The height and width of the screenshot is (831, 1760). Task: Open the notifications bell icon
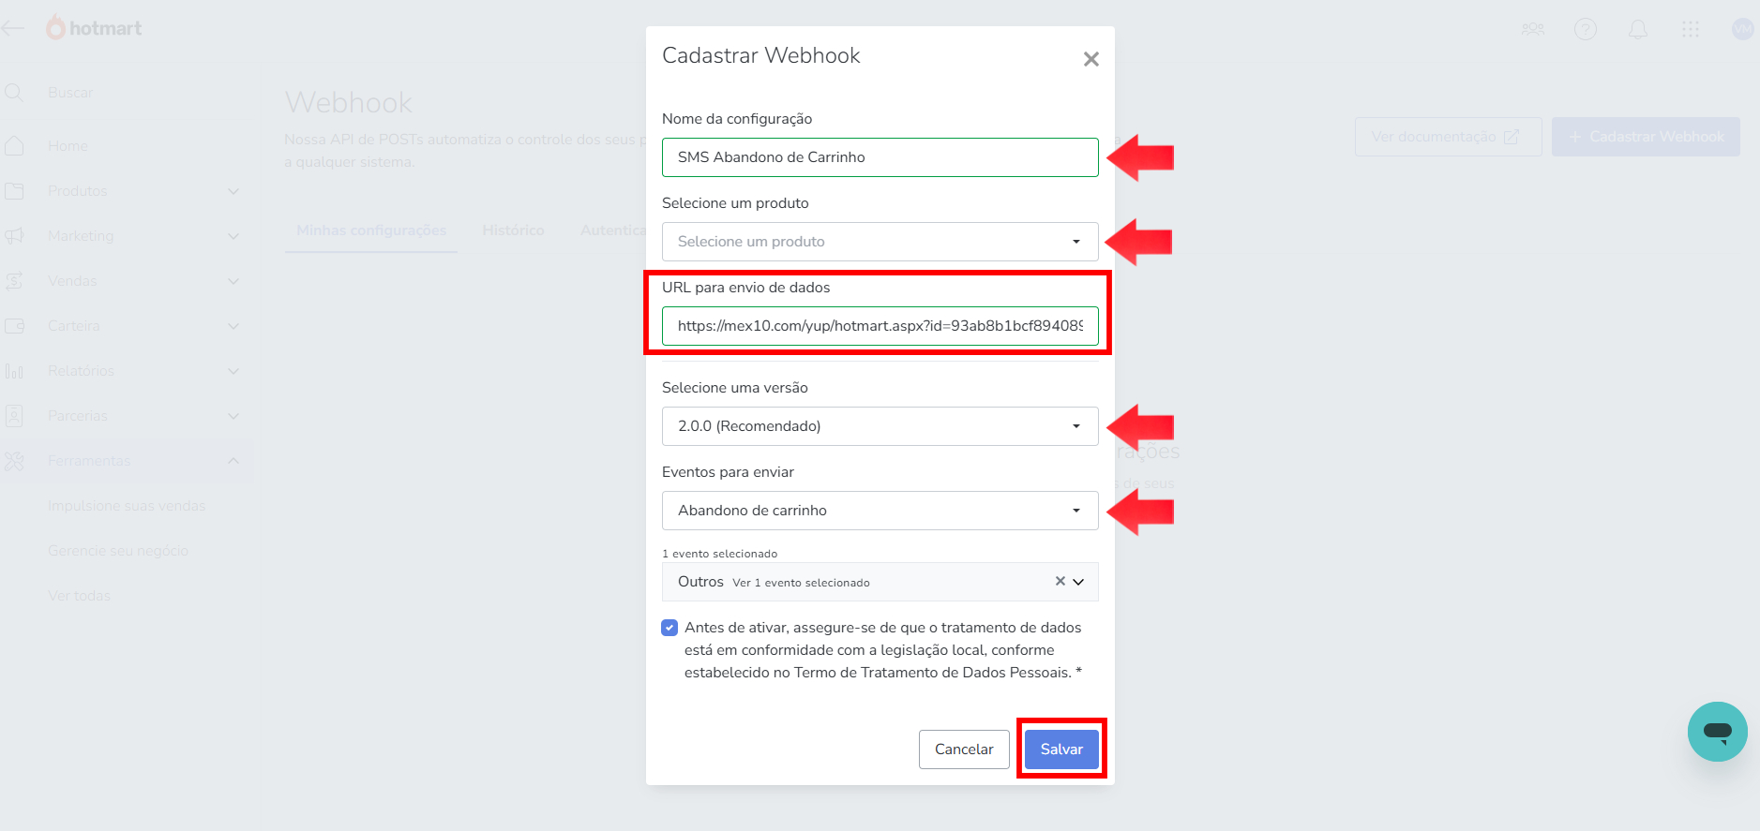[x=1637, y=29]
